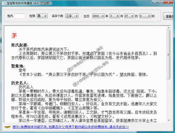Click the 姓氏起源 heading

click(x=20, y=45)
